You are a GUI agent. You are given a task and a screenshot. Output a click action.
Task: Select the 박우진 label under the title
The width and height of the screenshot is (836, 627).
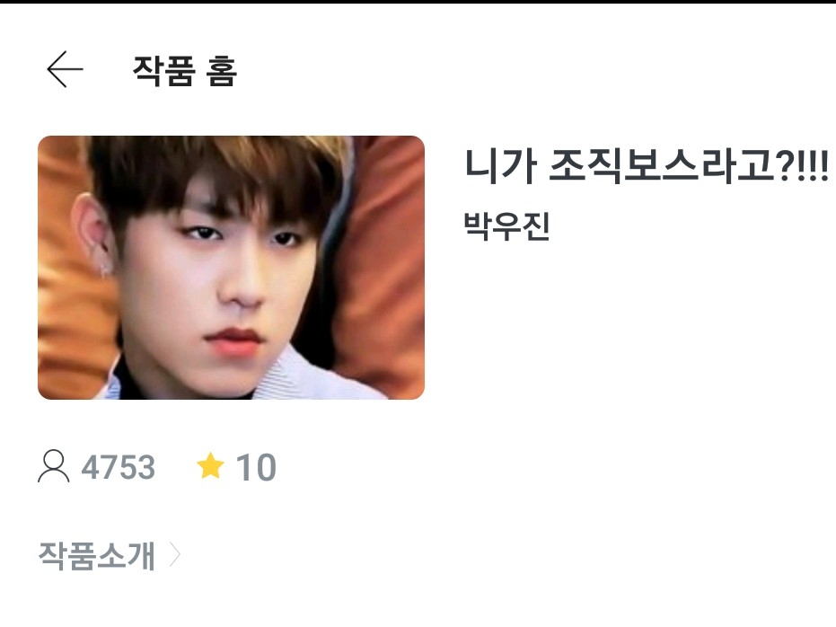point(506,226)
